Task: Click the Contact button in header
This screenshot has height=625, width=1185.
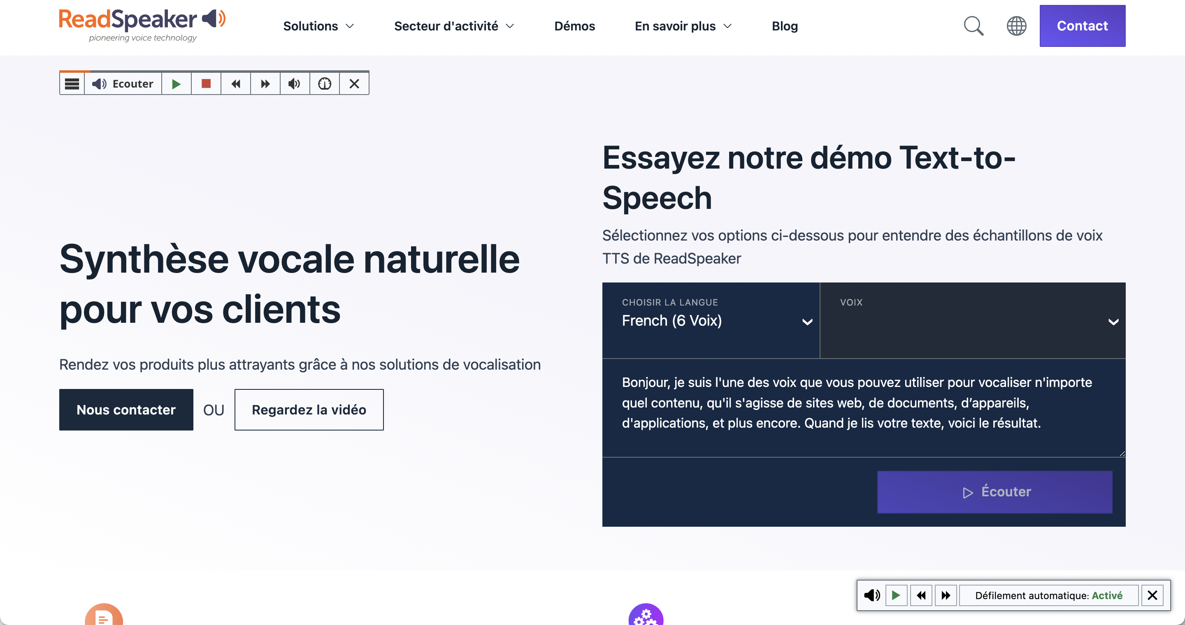Action: click(1083, 26)
